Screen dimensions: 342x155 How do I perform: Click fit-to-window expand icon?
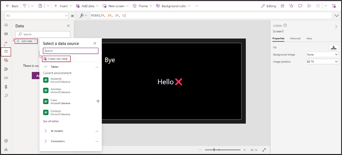pyautogui.click(x=264, y=150)
